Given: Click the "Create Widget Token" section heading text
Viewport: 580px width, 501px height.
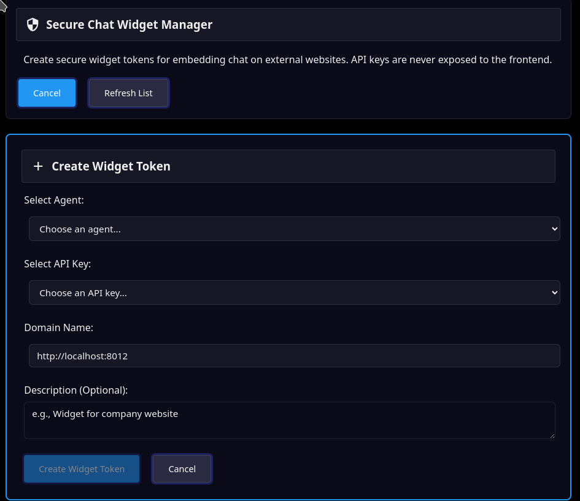Looking at the screenshot, I should (x=111, y=166).
